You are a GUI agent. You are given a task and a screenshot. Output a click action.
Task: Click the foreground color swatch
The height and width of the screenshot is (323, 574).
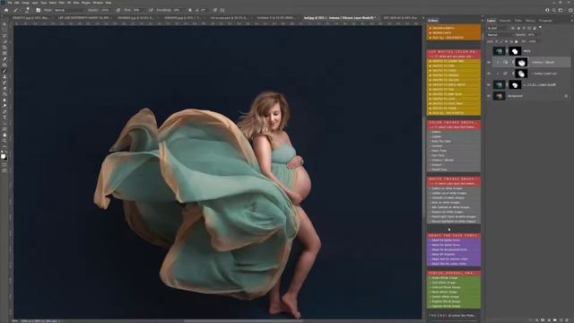coord(3,156)
